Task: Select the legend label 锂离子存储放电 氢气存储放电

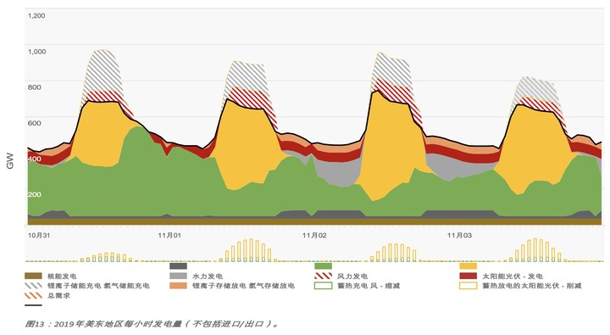Action: click(x=243, y=286)
